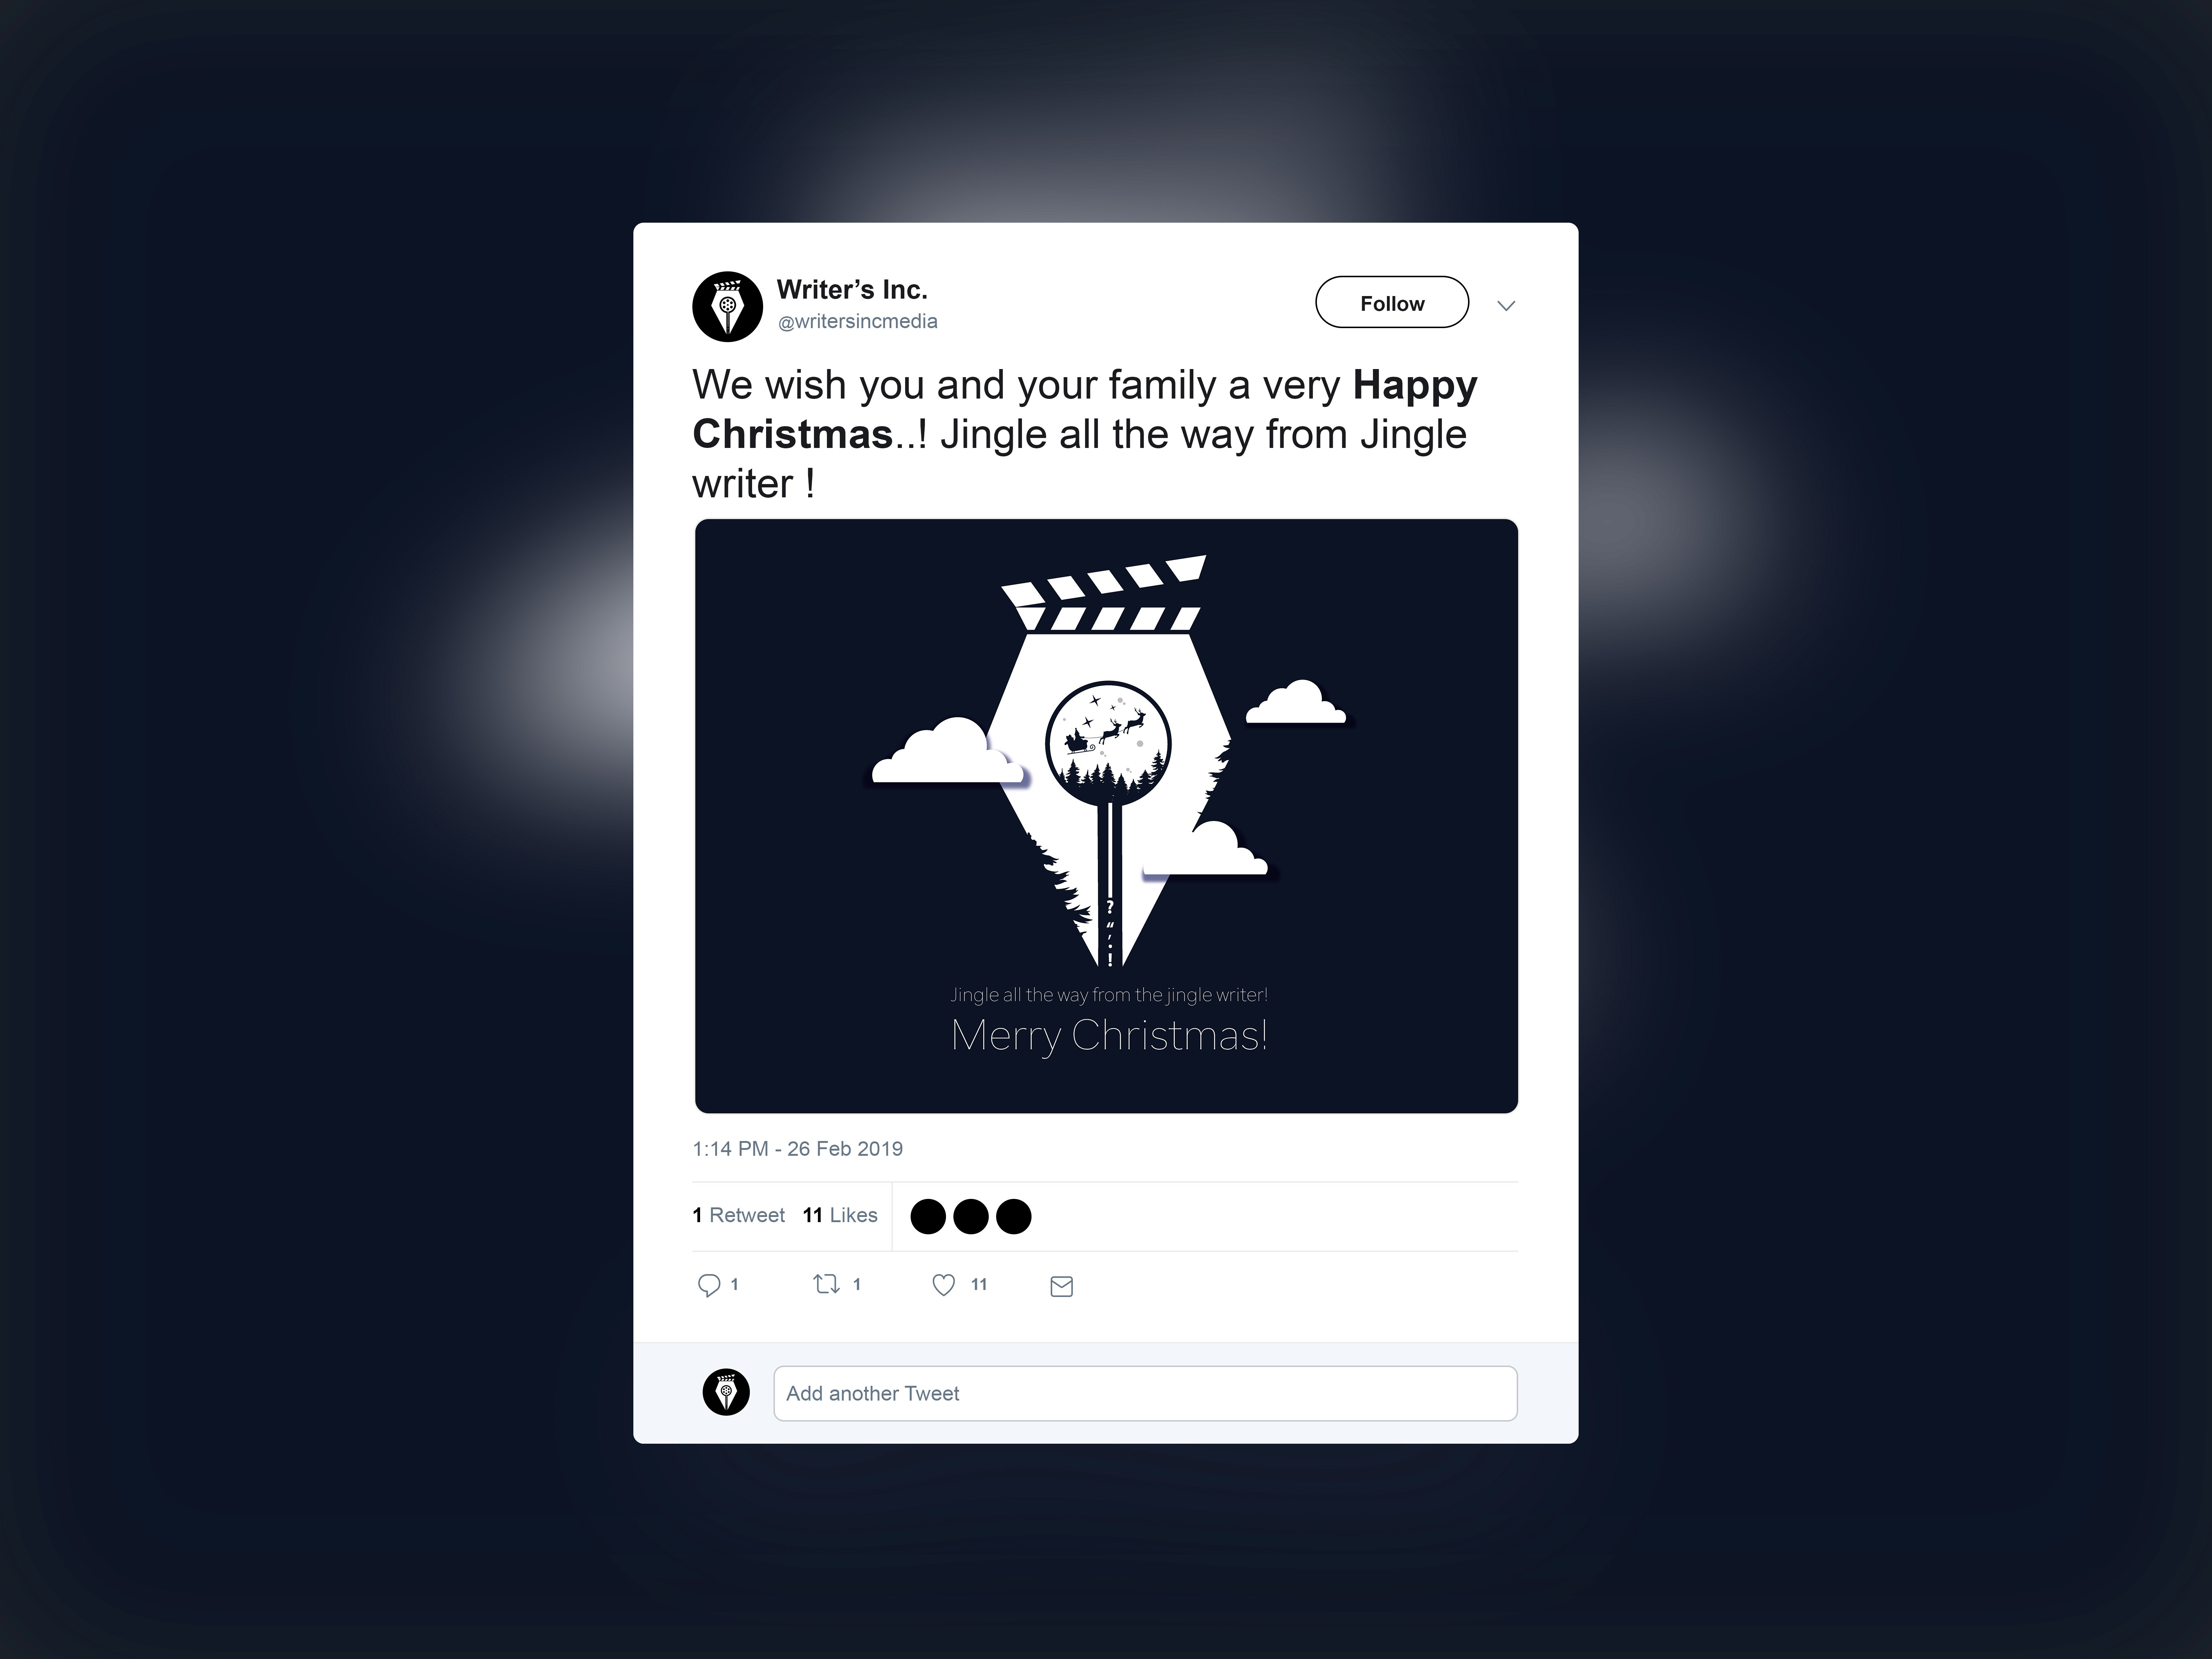Open the @writersincmedia handle link

[x=858, y=321]
